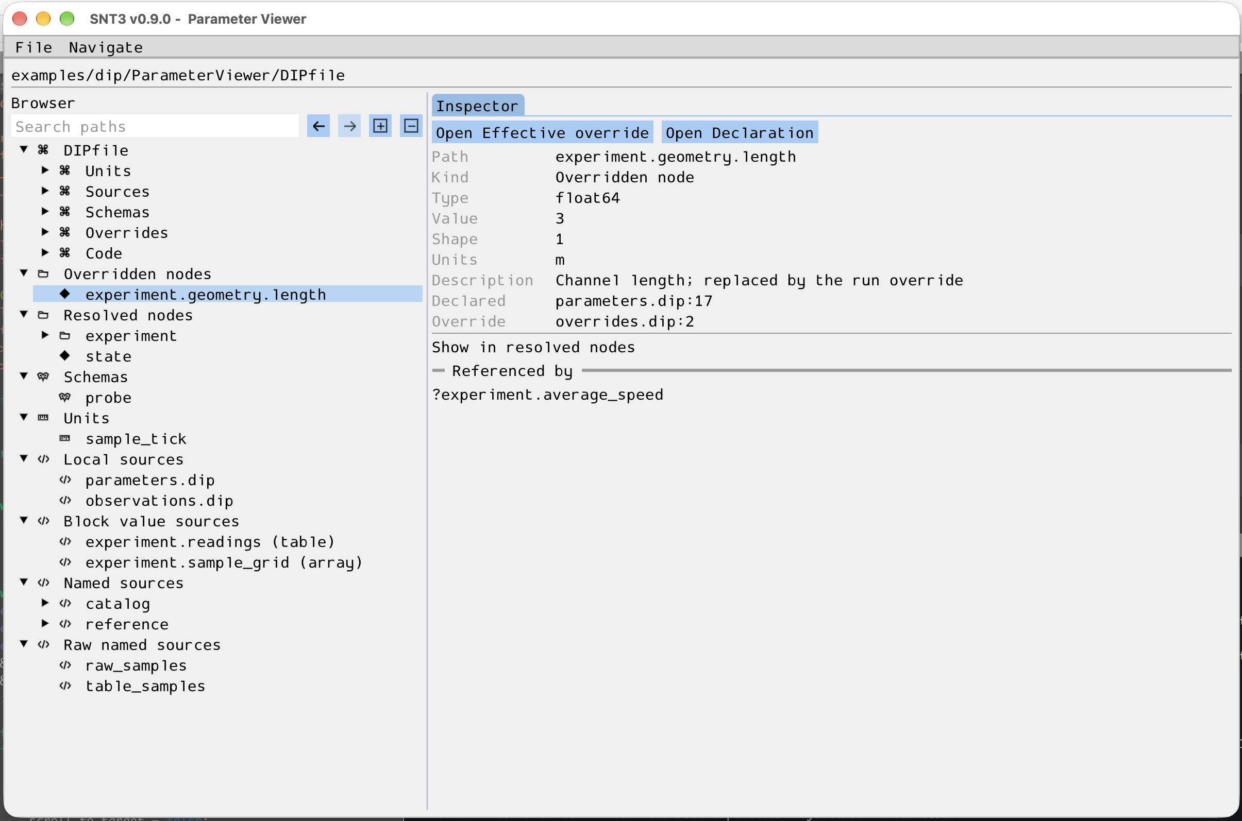The image size is (1242, 821).
Task: Click the forward navigation arrow icon
Action: coord(349,126)
